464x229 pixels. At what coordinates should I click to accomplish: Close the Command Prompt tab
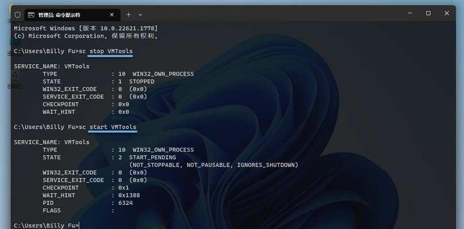pos(112,15)
